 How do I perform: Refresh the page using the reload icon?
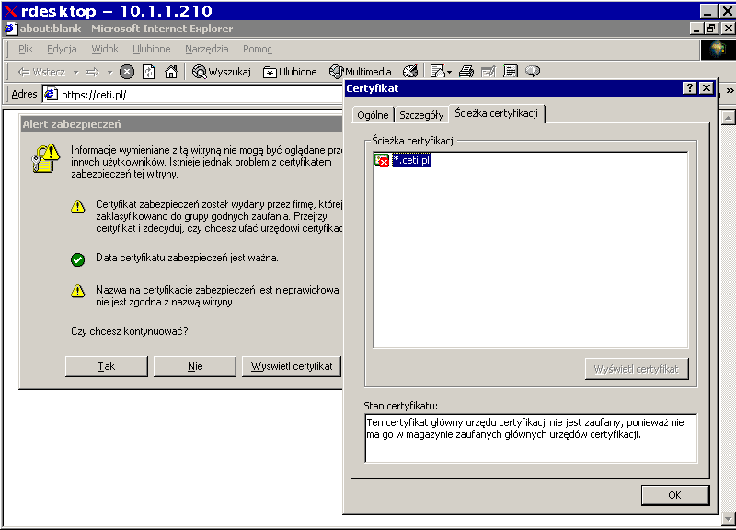click(149, 72)
